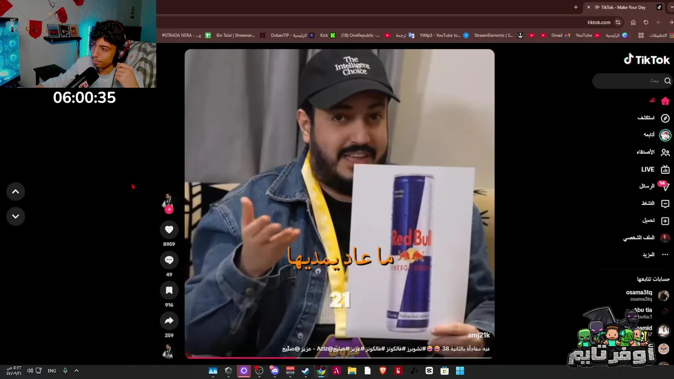Viewport: 674px width, 379px height.
Task: Open Microsoft Store from taskbar
Action: pos(444,371)
